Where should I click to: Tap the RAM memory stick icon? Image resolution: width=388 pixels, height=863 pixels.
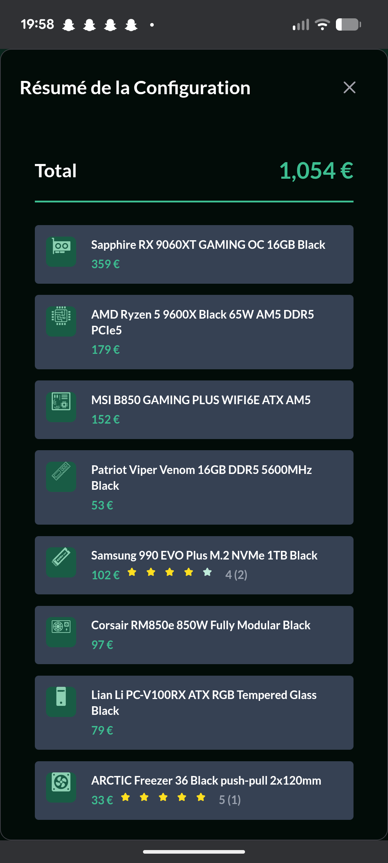[x=61, y=476]
